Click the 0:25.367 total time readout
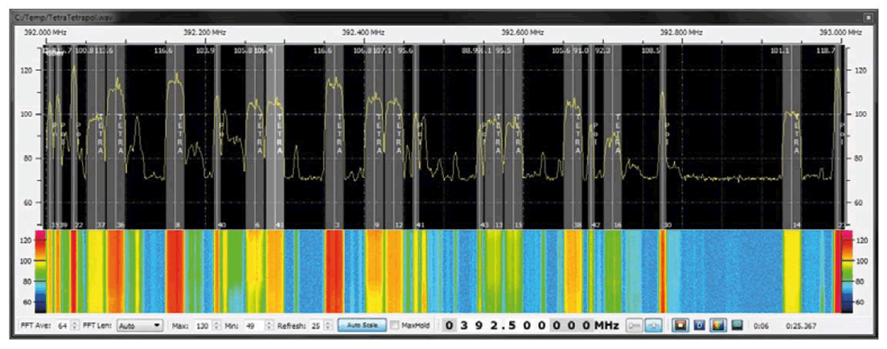 coord(799,326)
